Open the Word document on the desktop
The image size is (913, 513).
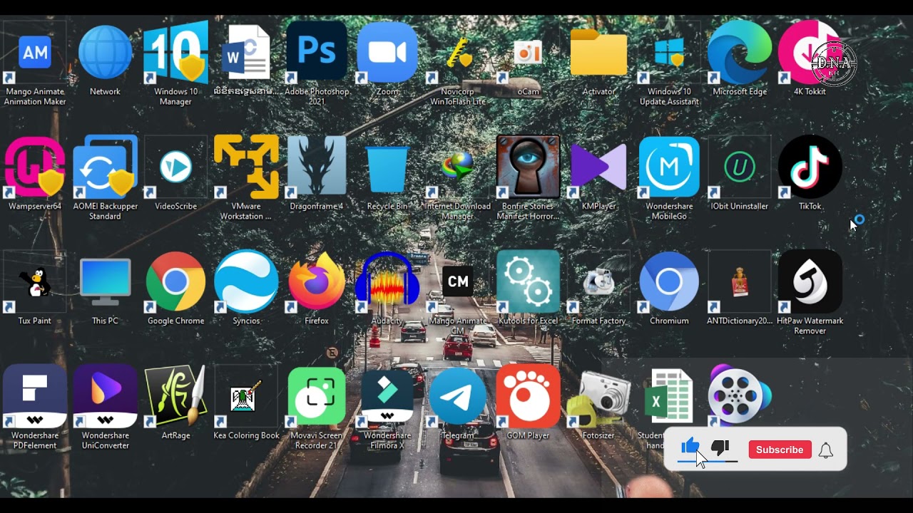pos(246,53)
